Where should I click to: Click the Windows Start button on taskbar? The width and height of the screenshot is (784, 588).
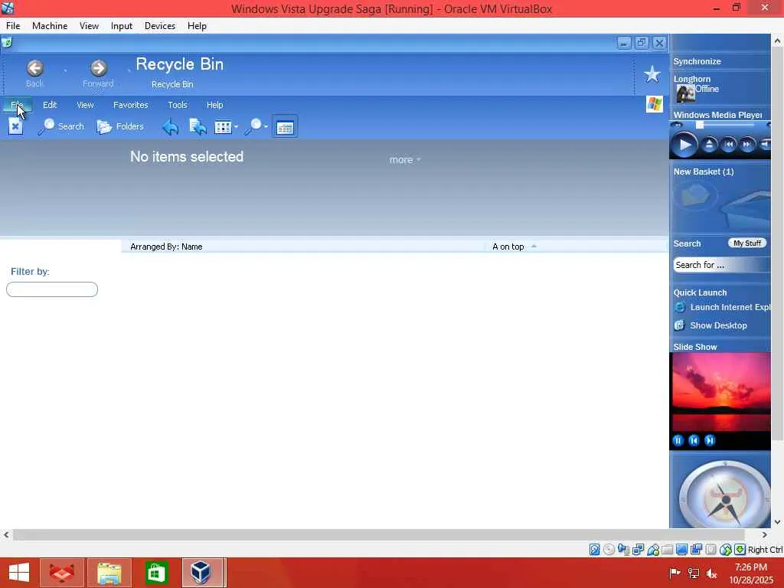click(19, 573)
